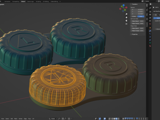This screenshot has width=160, height=120.
Task: Select Local transform space
Action: pos(141,16)
